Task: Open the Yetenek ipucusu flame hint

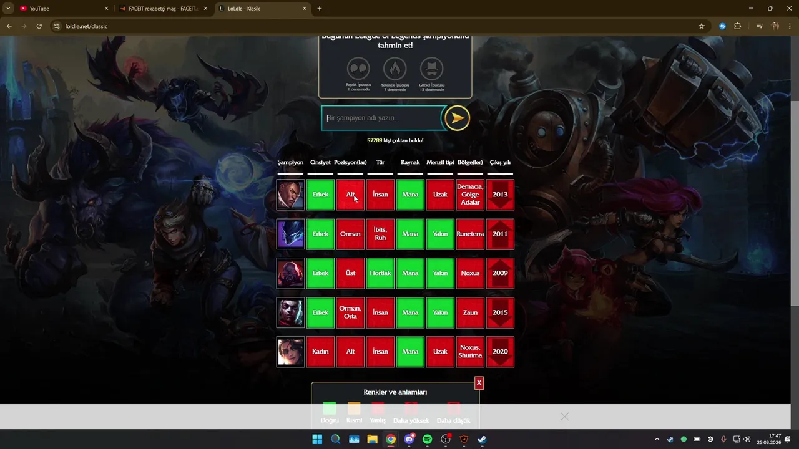Action: pyautogui.click(x=395, y=69)
